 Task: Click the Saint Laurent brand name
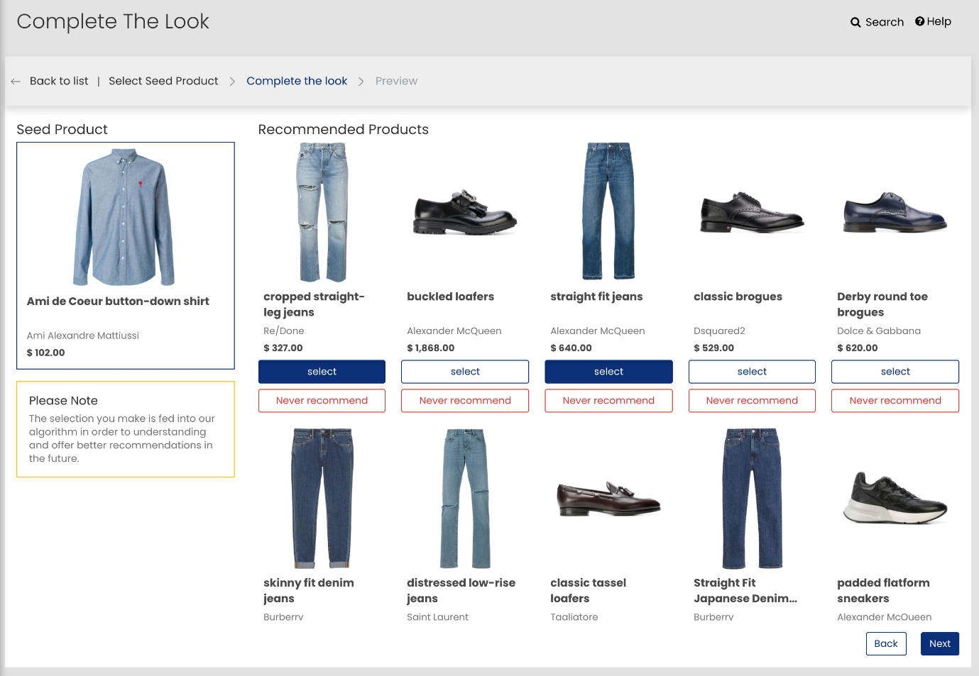point(437,617)
